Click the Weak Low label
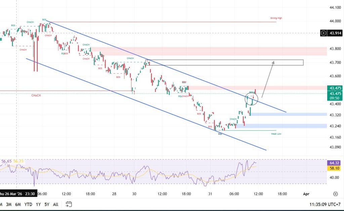344x211 pixels. coord(276,134)
